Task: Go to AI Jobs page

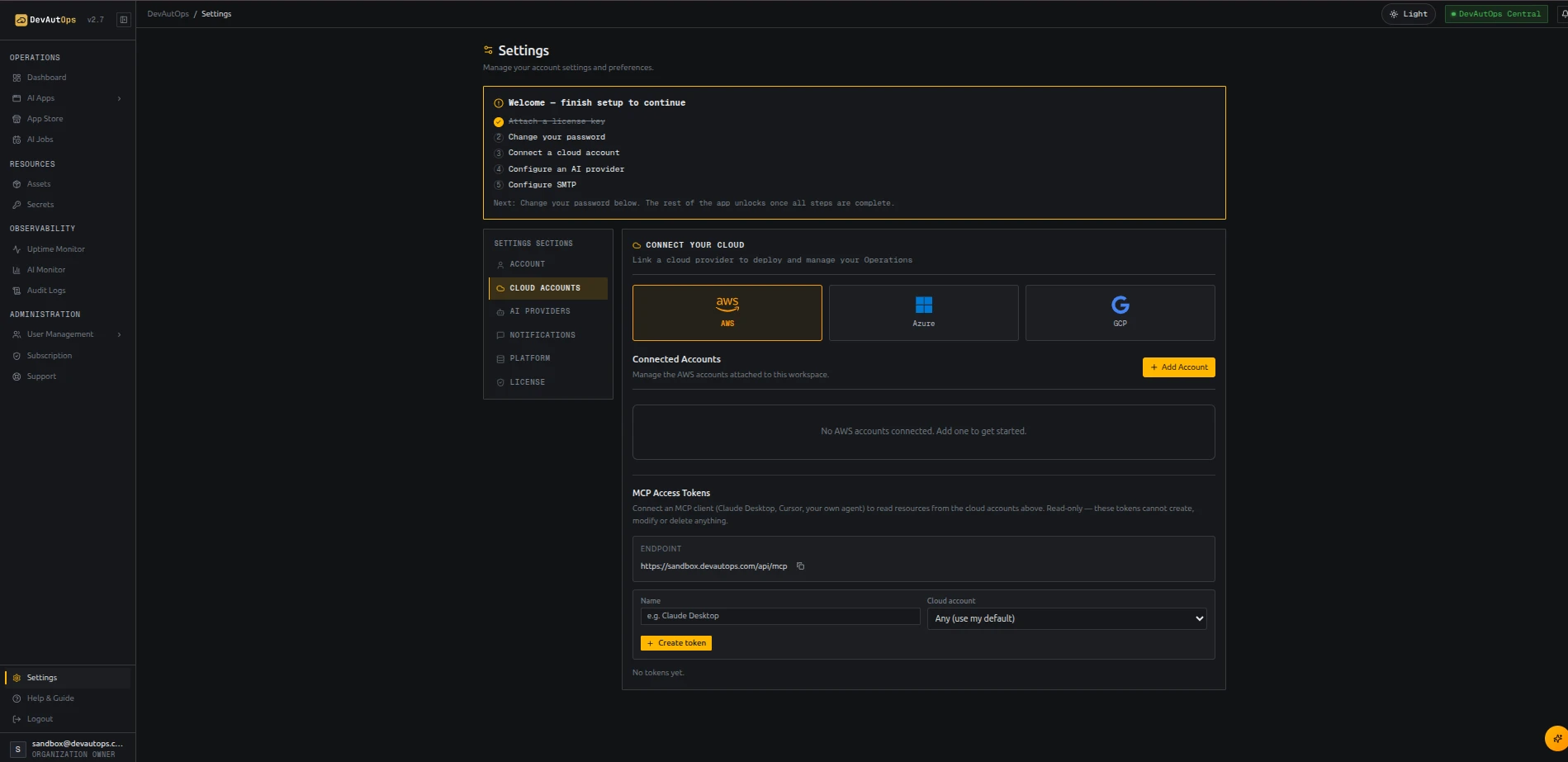Action: pyautogui.click(x=40, y=140)
